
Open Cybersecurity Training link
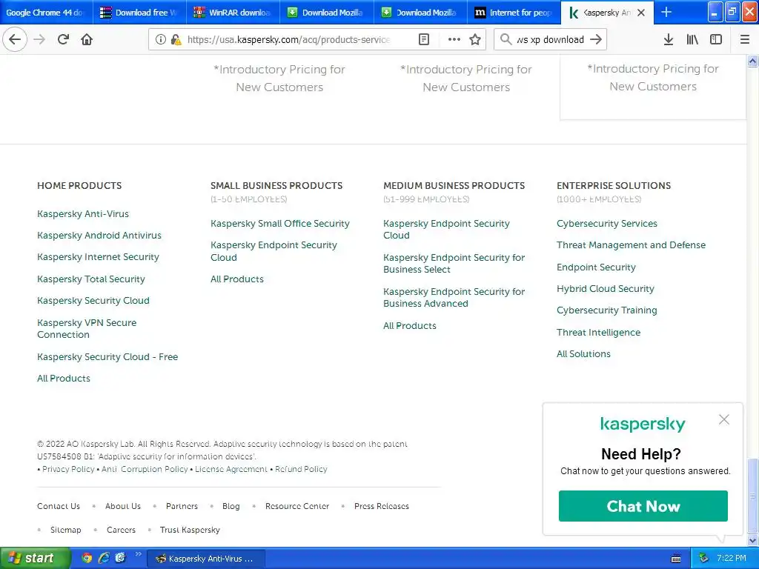coord(606,310)
